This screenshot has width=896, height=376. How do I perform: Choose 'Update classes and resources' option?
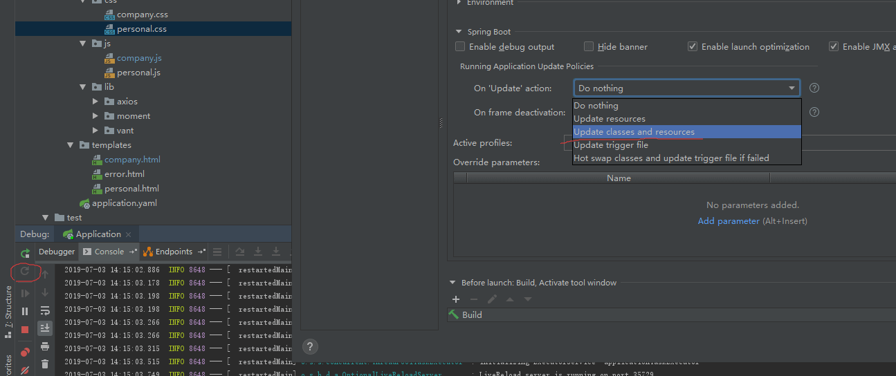(x=634, y=132)
